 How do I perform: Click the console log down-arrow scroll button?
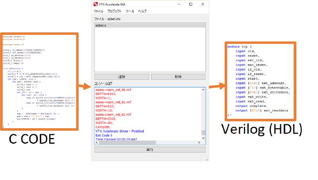pos(203,138)
